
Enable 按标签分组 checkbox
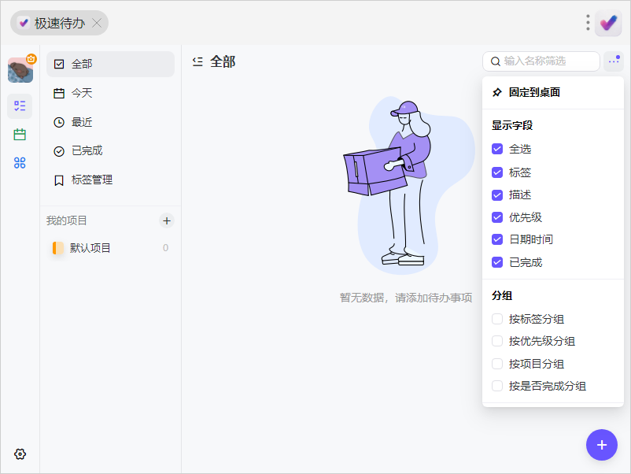click(497, 320)
